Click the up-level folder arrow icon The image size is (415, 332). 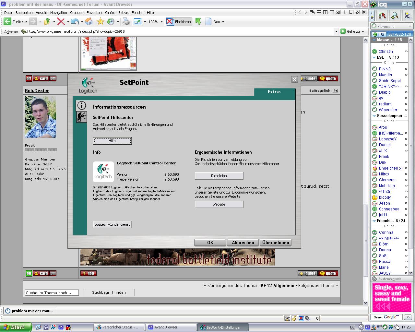[47, 22]
